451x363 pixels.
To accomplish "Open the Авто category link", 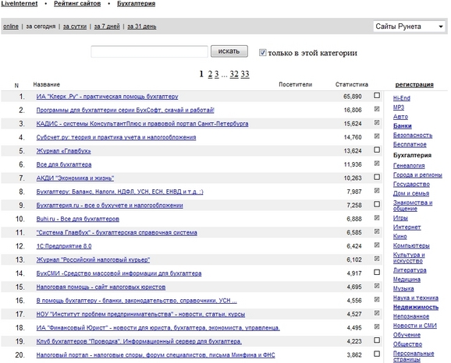I will click(x=400, y=117).
